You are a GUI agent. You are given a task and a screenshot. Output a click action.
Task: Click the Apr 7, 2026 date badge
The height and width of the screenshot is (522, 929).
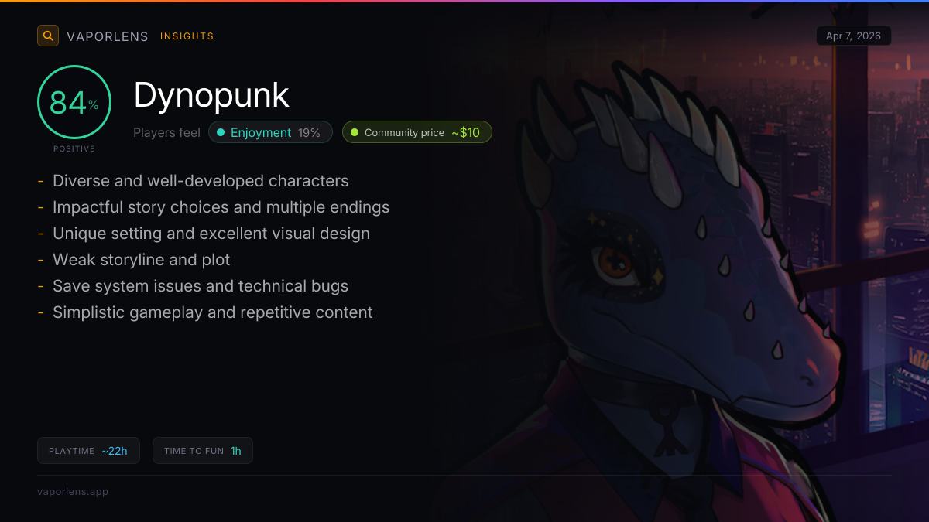tap(854, 36)
